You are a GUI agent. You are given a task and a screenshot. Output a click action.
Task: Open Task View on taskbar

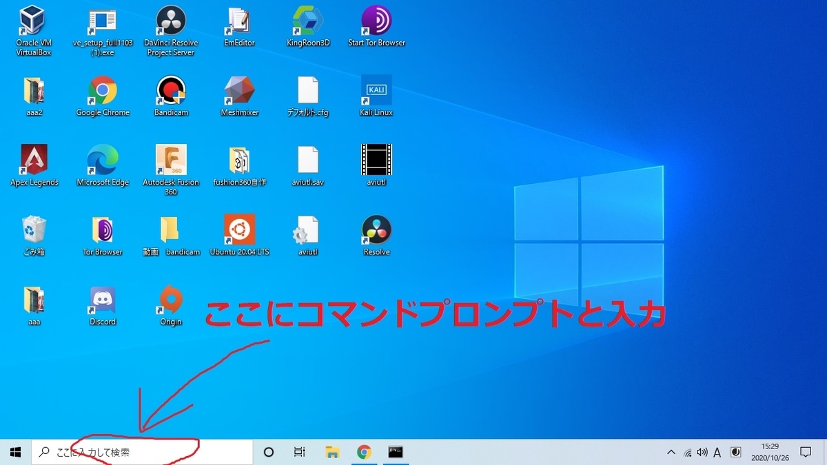click(x=299, y=452)
